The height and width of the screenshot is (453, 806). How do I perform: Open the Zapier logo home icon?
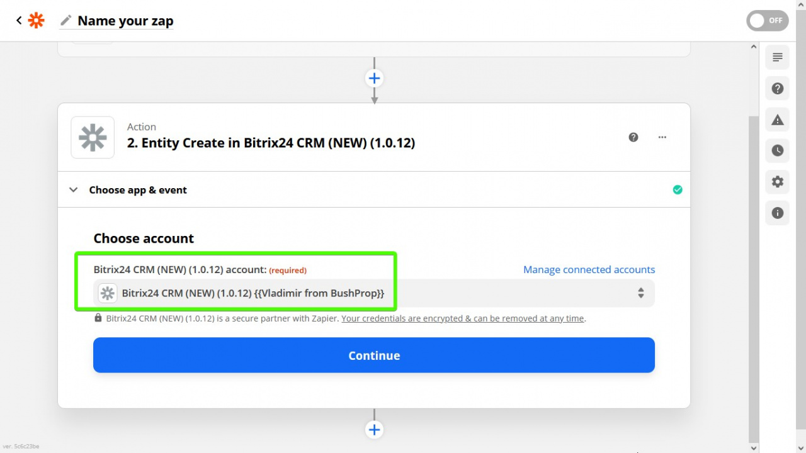point(37,20)
